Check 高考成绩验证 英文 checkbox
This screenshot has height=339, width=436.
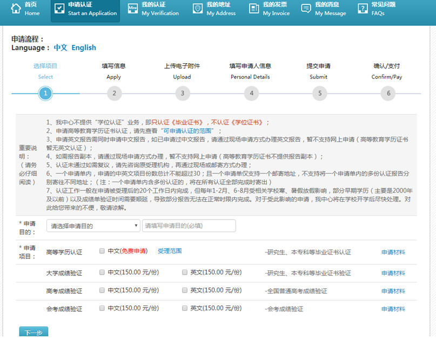pos(185,290)
